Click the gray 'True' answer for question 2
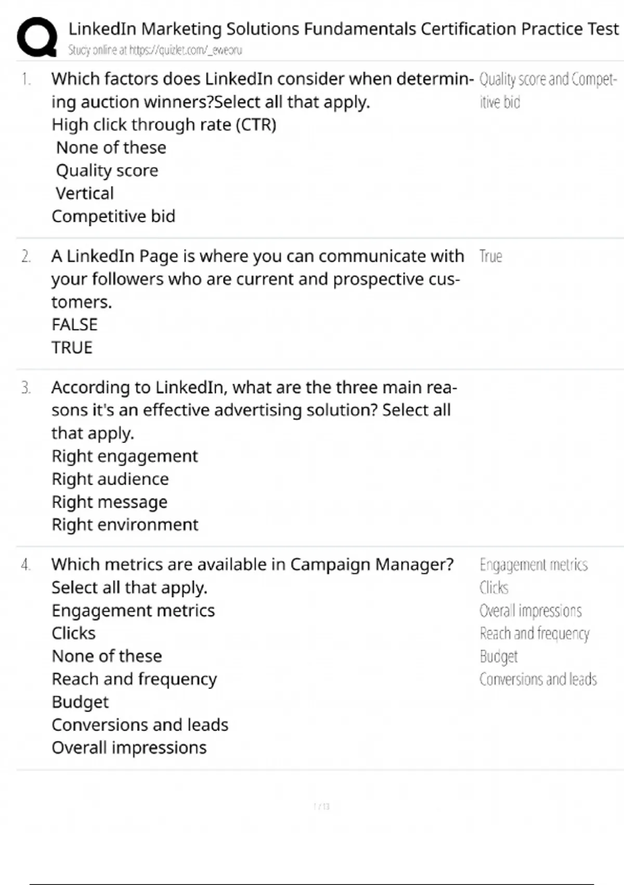The width and height of the screenshot is (624, 885). [x=490, y=257]
